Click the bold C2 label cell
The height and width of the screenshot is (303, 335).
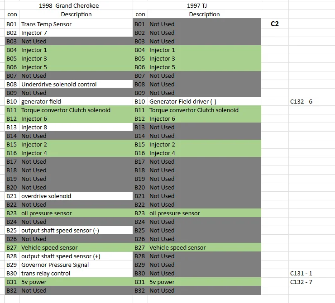click(274, 24)
